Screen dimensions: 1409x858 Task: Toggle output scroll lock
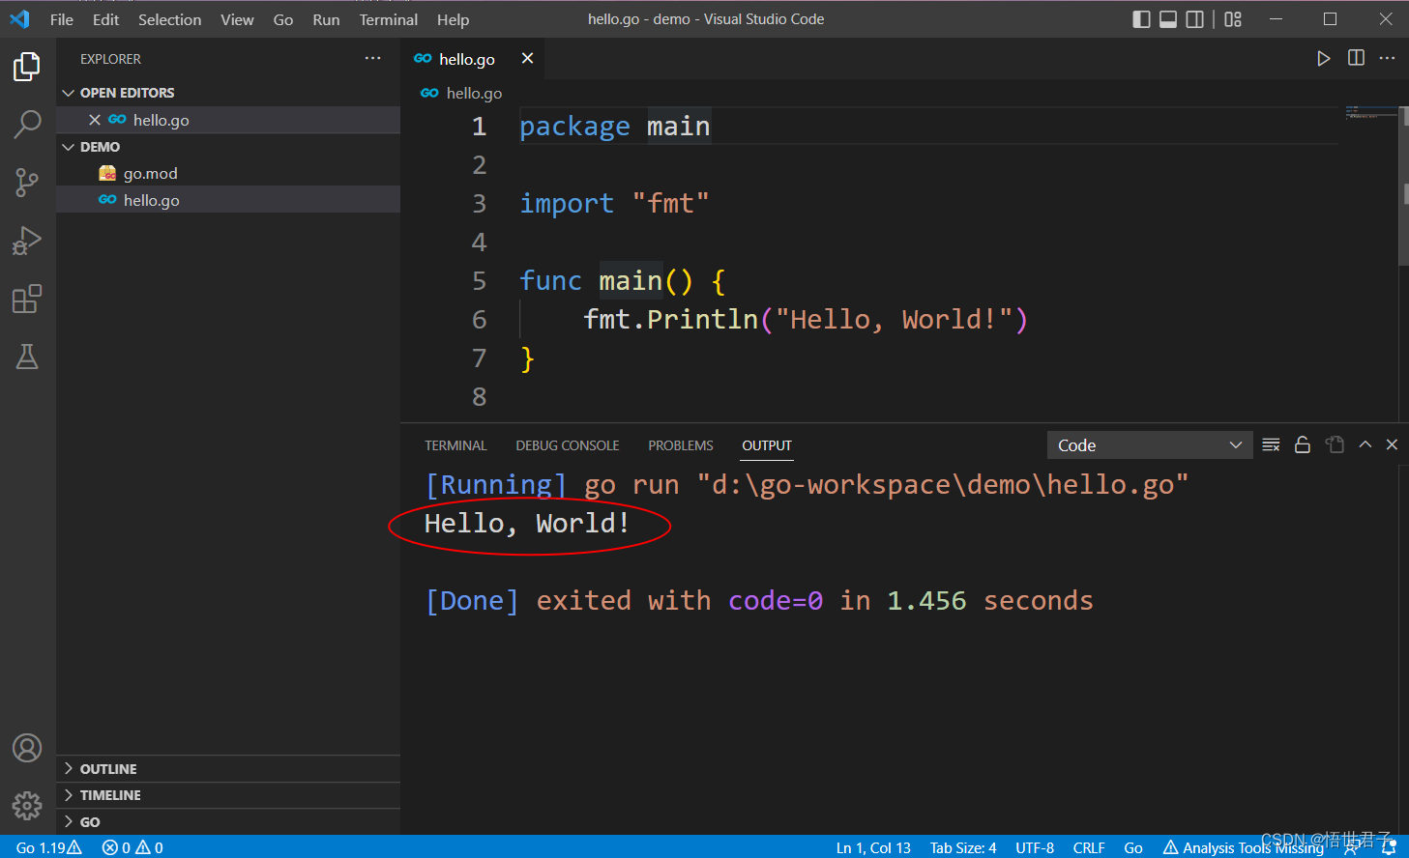[x=1303, y=445]
